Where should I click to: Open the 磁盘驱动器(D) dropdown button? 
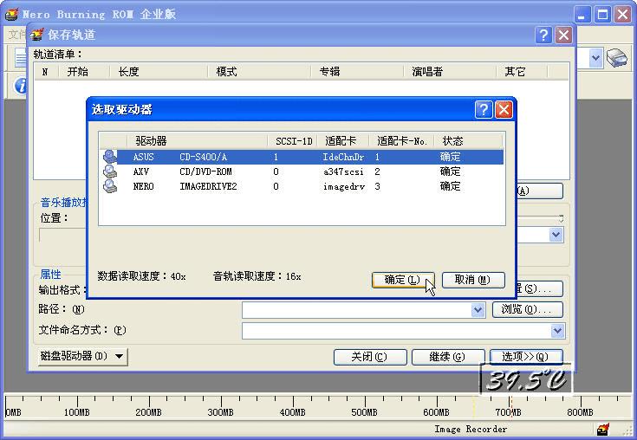(83, 356)
